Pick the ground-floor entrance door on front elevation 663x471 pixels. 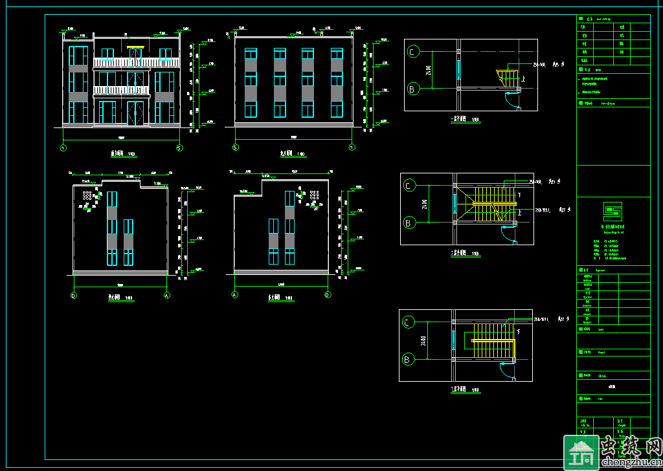pyautogui.click(x=135, y=113)
